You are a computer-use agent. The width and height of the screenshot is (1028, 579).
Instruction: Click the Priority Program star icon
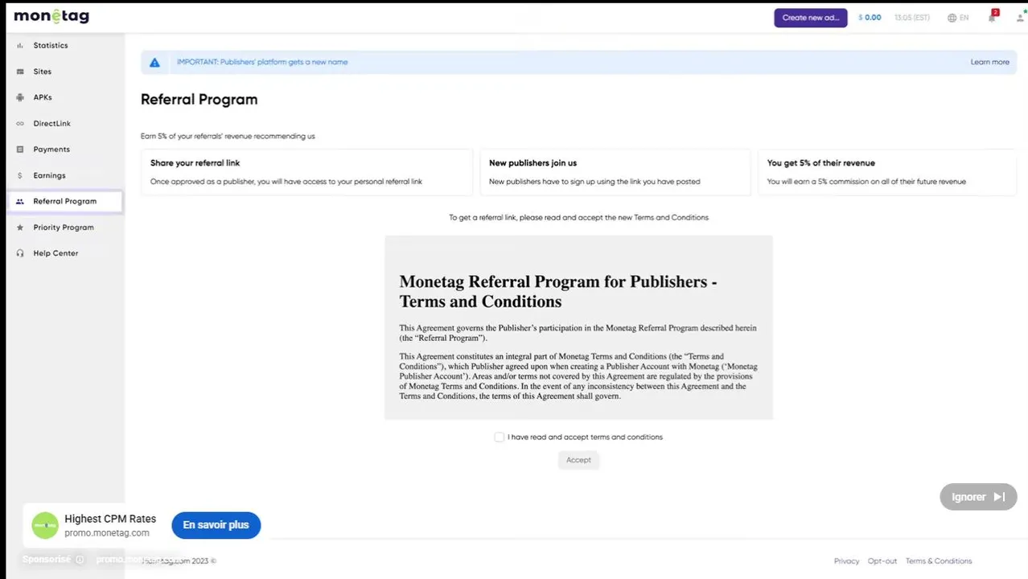click(x=20, y=228)
